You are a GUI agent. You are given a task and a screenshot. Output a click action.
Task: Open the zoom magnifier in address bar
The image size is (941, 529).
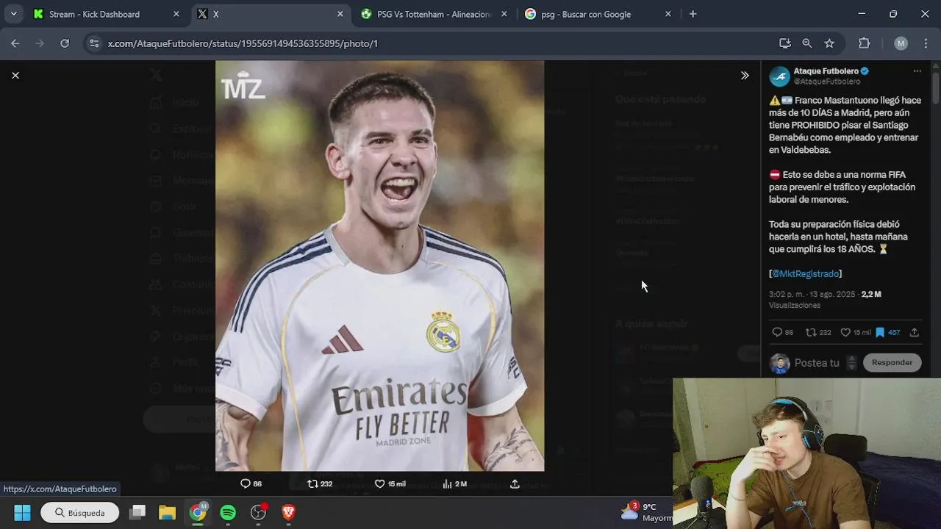point(807,43)
